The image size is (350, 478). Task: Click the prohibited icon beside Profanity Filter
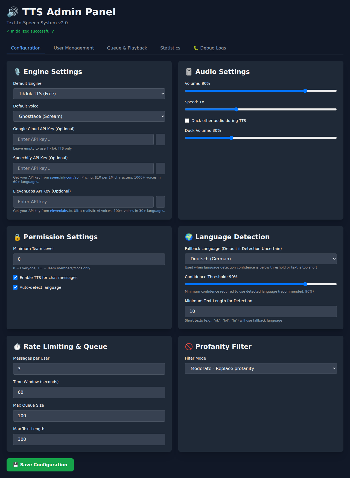189,347
